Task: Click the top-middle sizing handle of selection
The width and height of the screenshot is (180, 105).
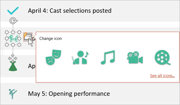Action: pyautogui.click(x=13, y=32)
